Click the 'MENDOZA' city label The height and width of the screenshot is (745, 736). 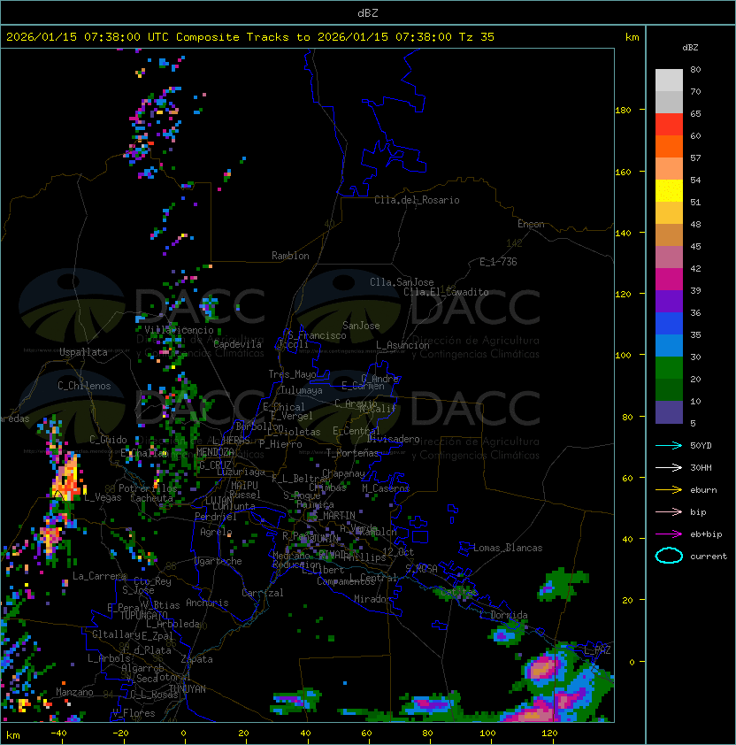pyautogui.click(x=215, y=451)
